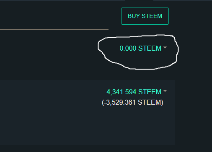This screenshot has width=212, height=152.
Task: Click the word BUY on the green-bordered button
Action: (x=134, y=16)
